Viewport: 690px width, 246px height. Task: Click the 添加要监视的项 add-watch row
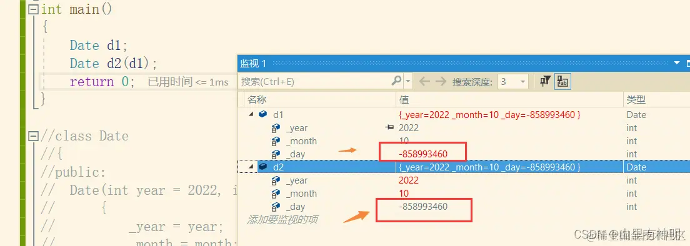282,220
